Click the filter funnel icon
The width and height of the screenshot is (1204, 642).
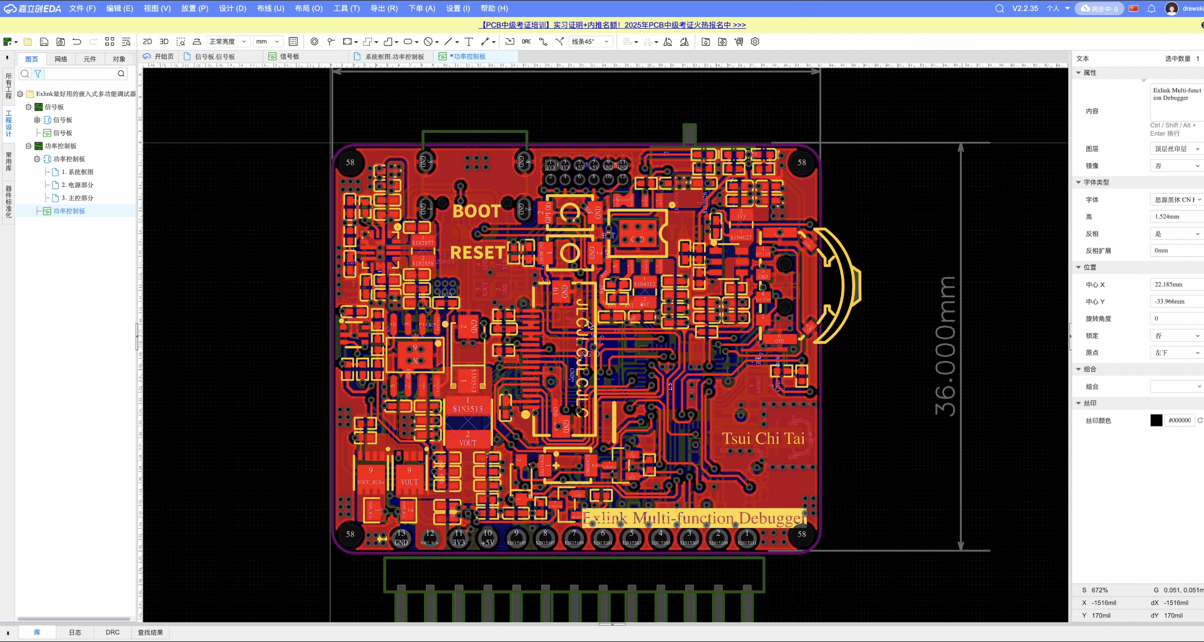[38, 74]
